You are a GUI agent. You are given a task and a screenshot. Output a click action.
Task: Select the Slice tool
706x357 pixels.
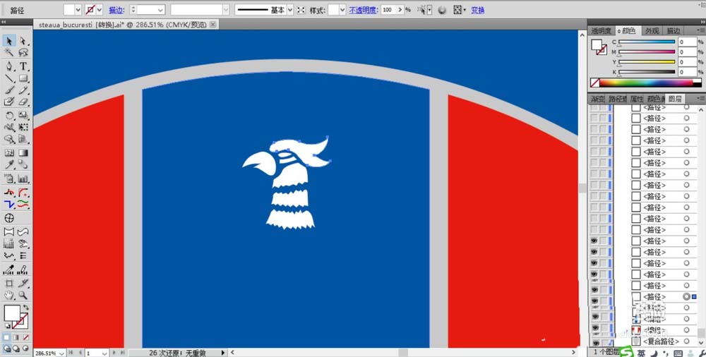click(23, 283)
